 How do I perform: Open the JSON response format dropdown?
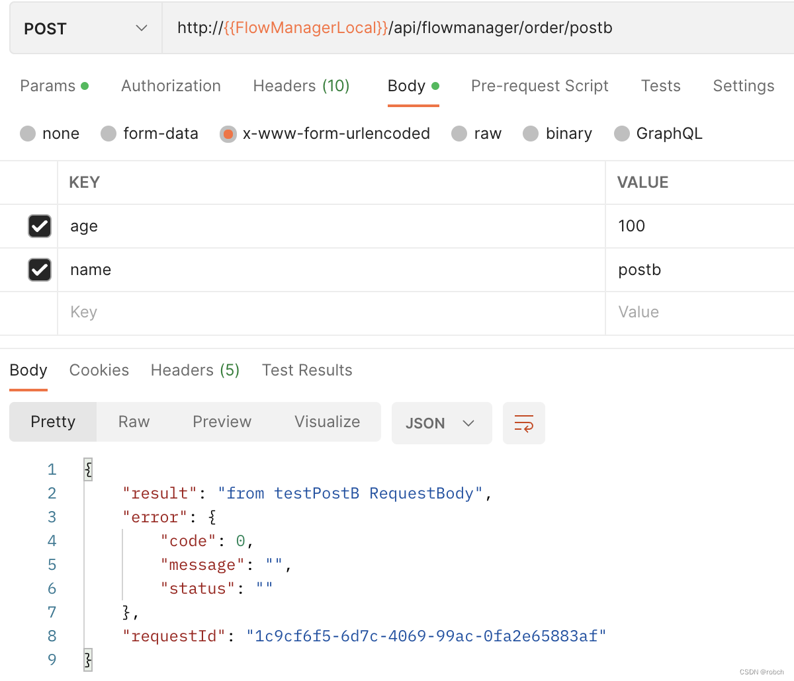point(441,422)
